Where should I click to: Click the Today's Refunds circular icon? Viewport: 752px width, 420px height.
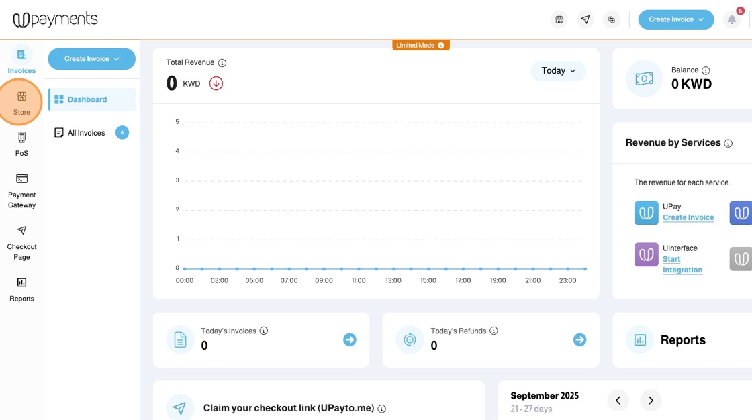coord(410,339)
